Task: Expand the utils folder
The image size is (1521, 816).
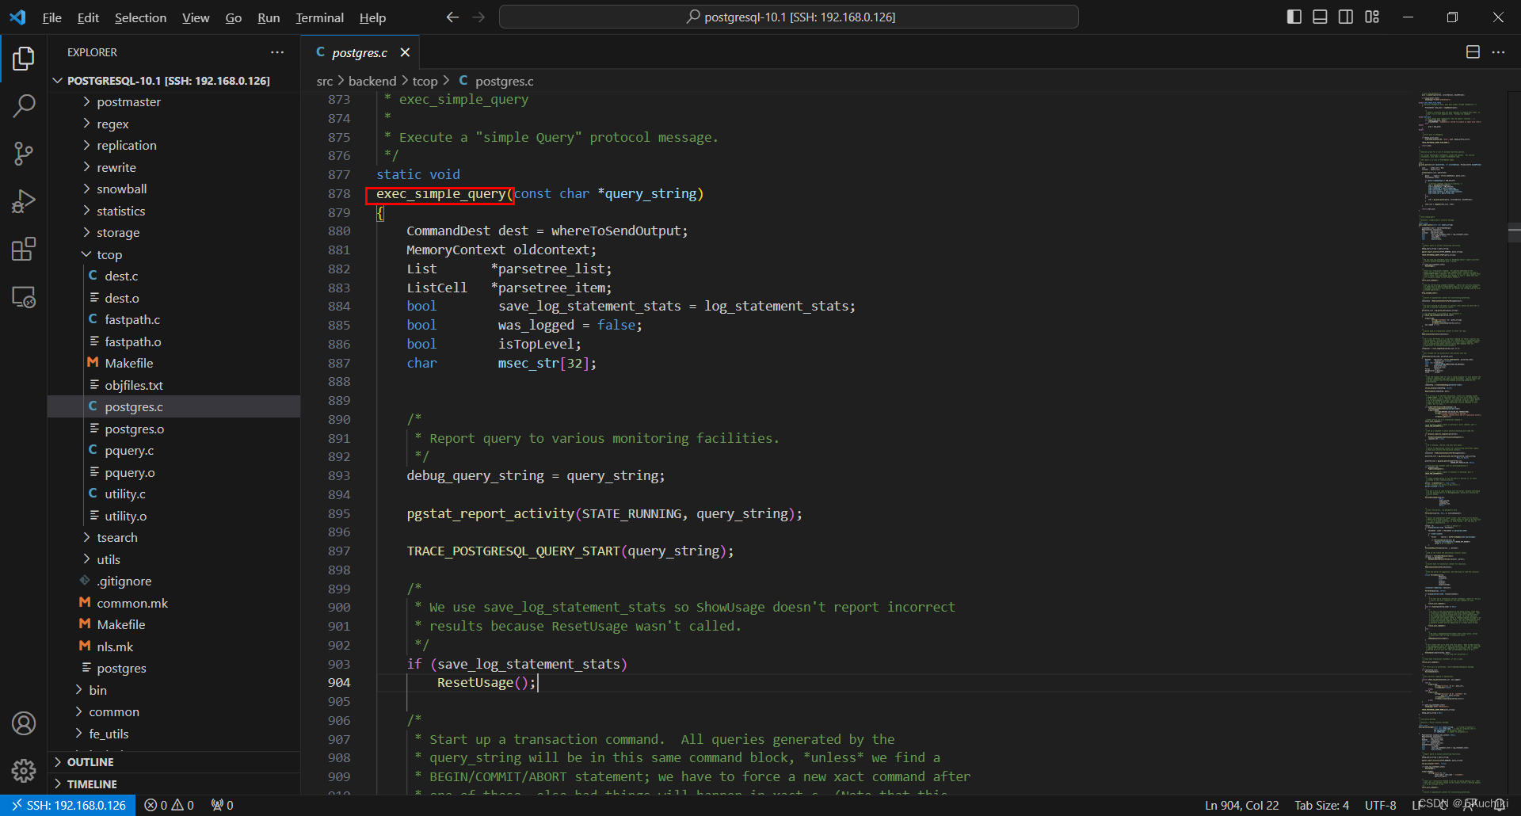Action: pos(109,560)
